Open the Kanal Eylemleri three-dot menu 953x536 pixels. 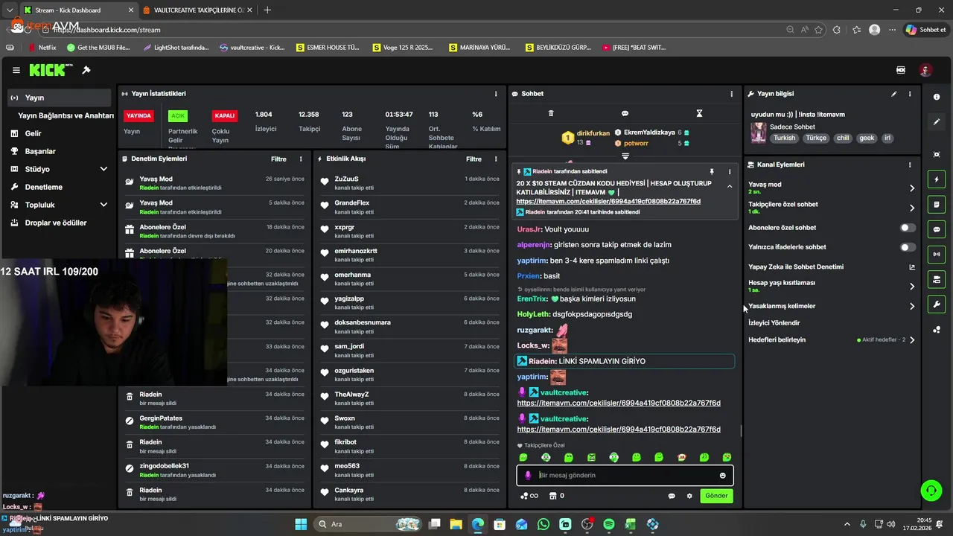(910, 165)
